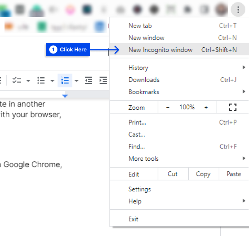
Task: Click the Cut button
Action: click(173, 174)
